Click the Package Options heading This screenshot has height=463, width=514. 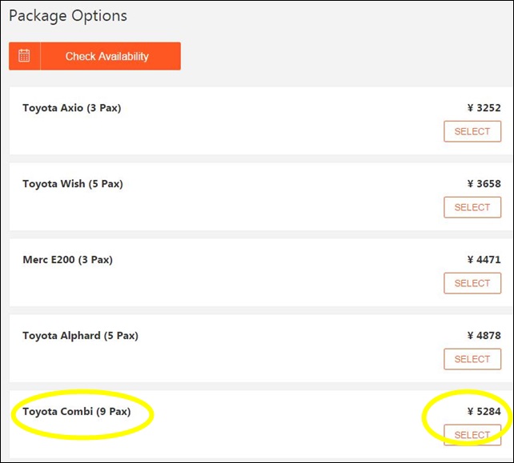[x=68, y=16]
